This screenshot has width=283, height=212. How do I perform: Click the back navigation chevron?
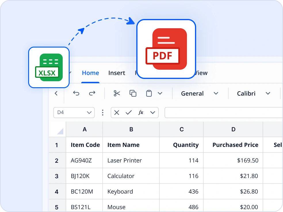click(x=56, y=93)
